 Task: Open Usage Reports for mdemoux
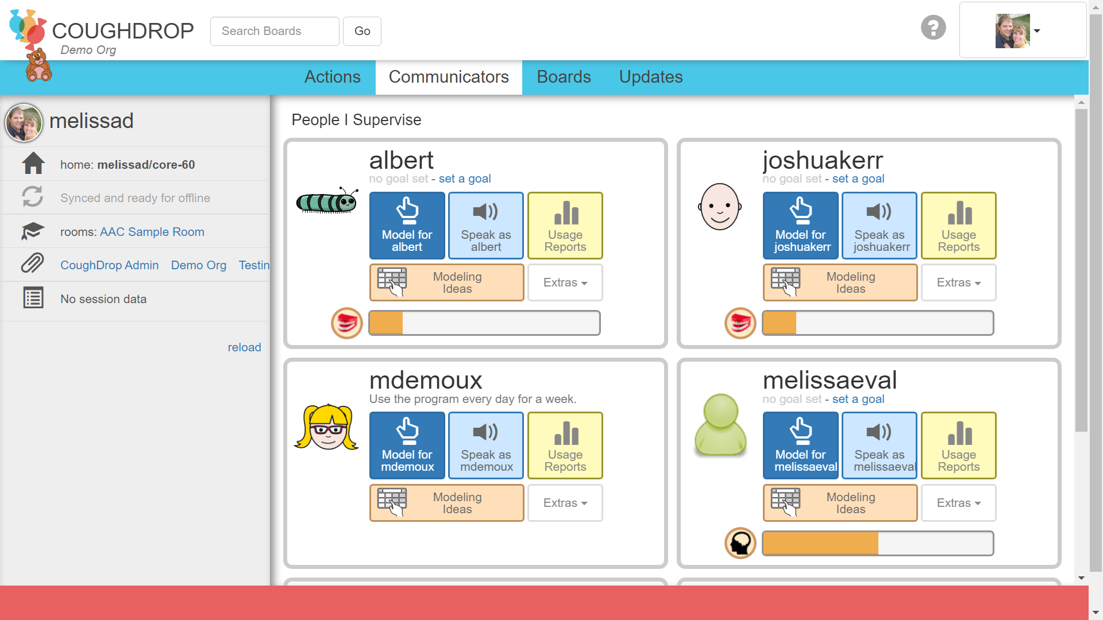click(x=565, y=445)
